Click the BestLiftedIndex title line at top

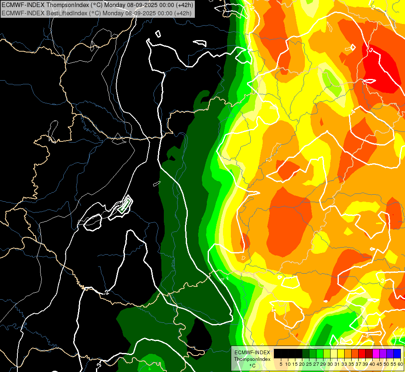[97, 13]
